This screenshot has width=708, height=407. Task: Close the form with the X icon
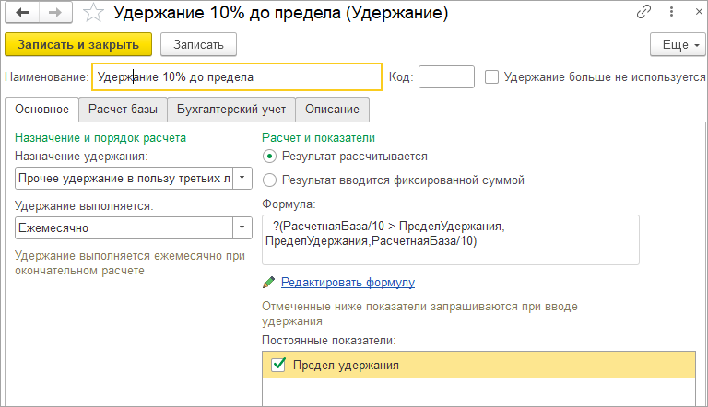pyautogui.click(x=699, y=12)
